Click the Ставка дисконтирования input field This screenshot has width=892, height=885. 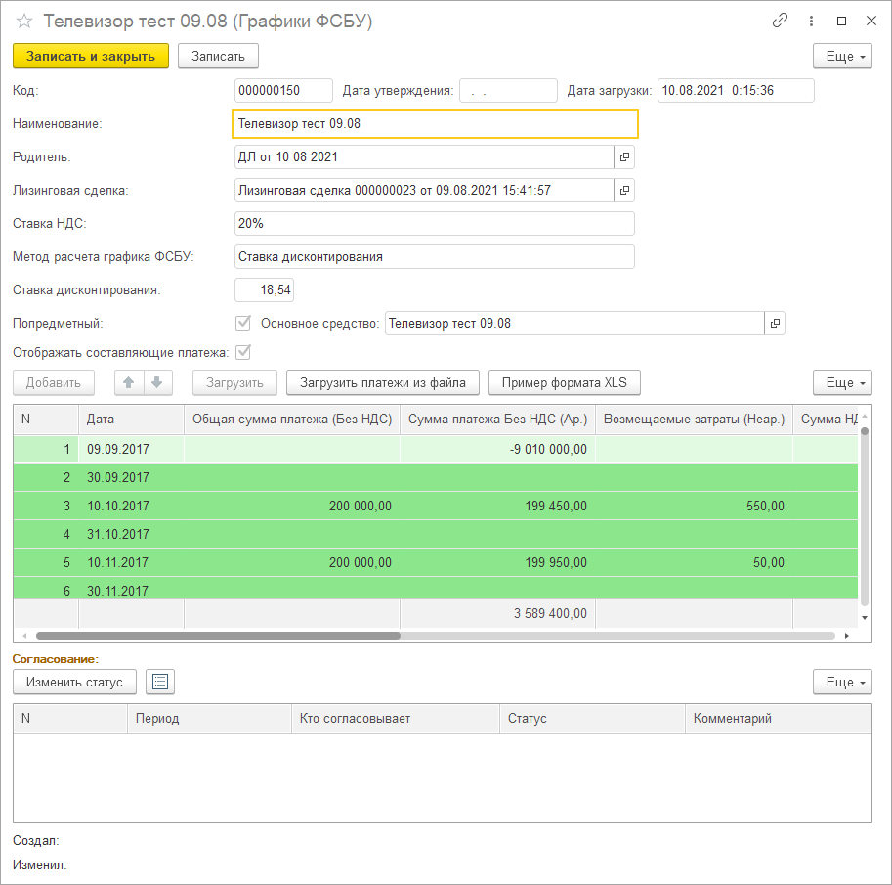pyautogui.click(x=264, y=290)
